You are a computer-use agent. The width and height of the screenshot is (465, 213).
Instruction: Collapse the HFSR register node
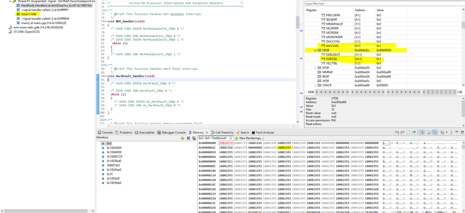[316, 50]
